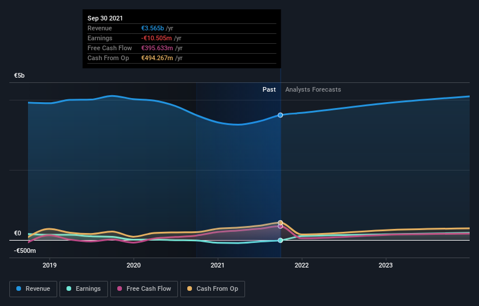
Task: Click the 2021 x-axis label
Action: tap(218, 265)
